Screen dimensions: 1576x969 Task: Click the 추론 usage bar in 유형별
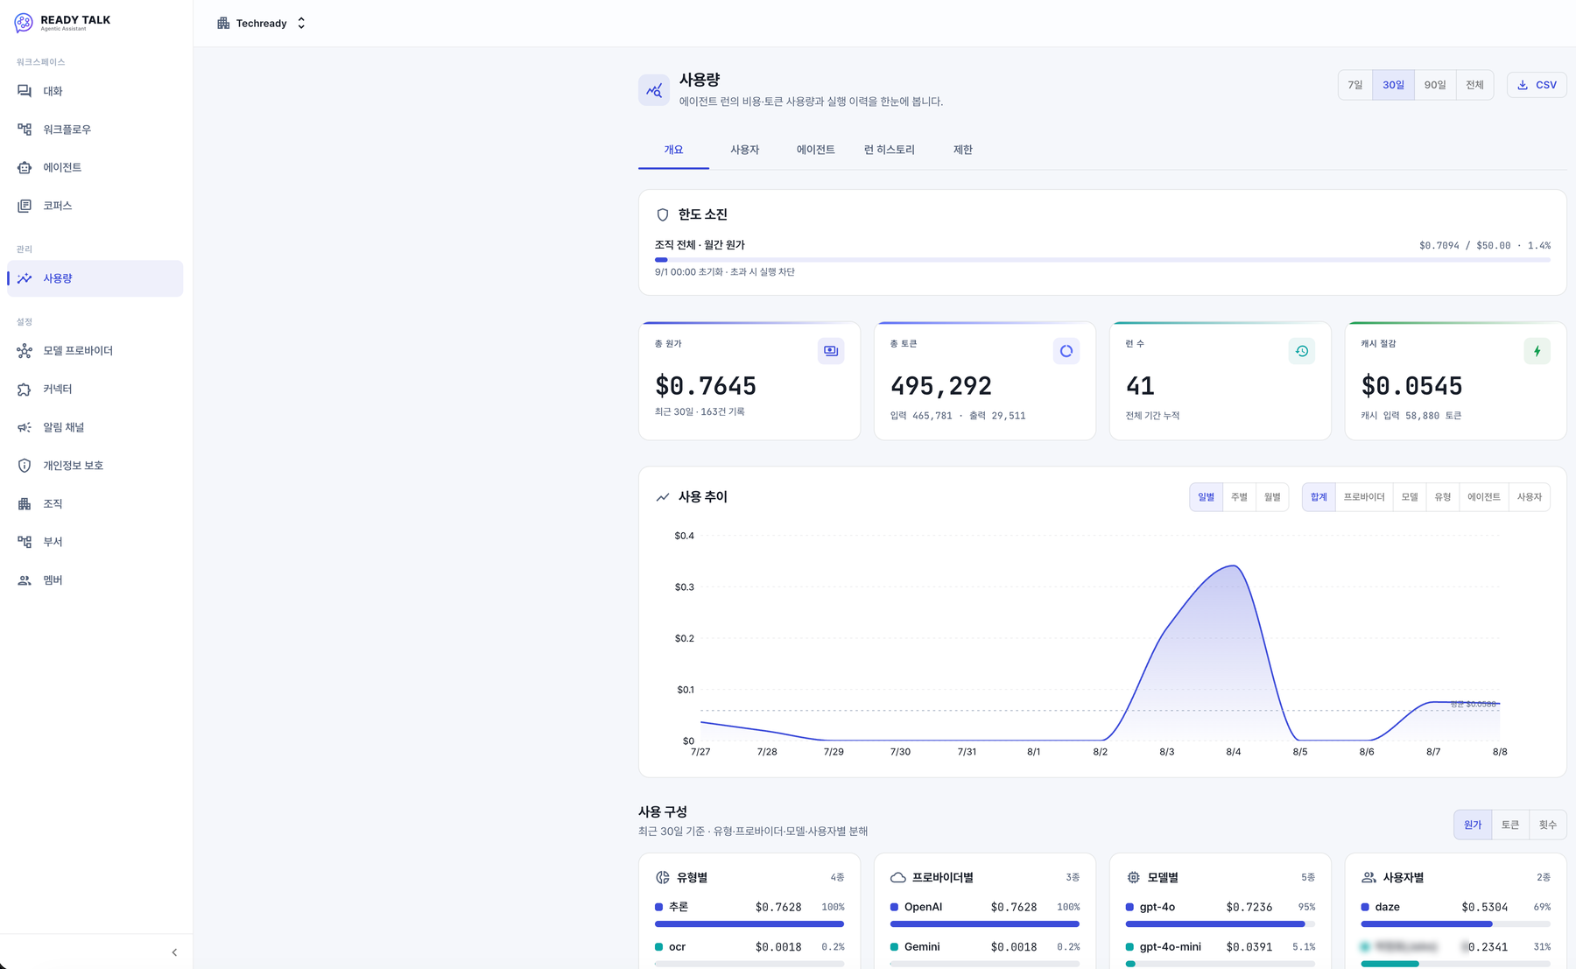pos(749,923)
